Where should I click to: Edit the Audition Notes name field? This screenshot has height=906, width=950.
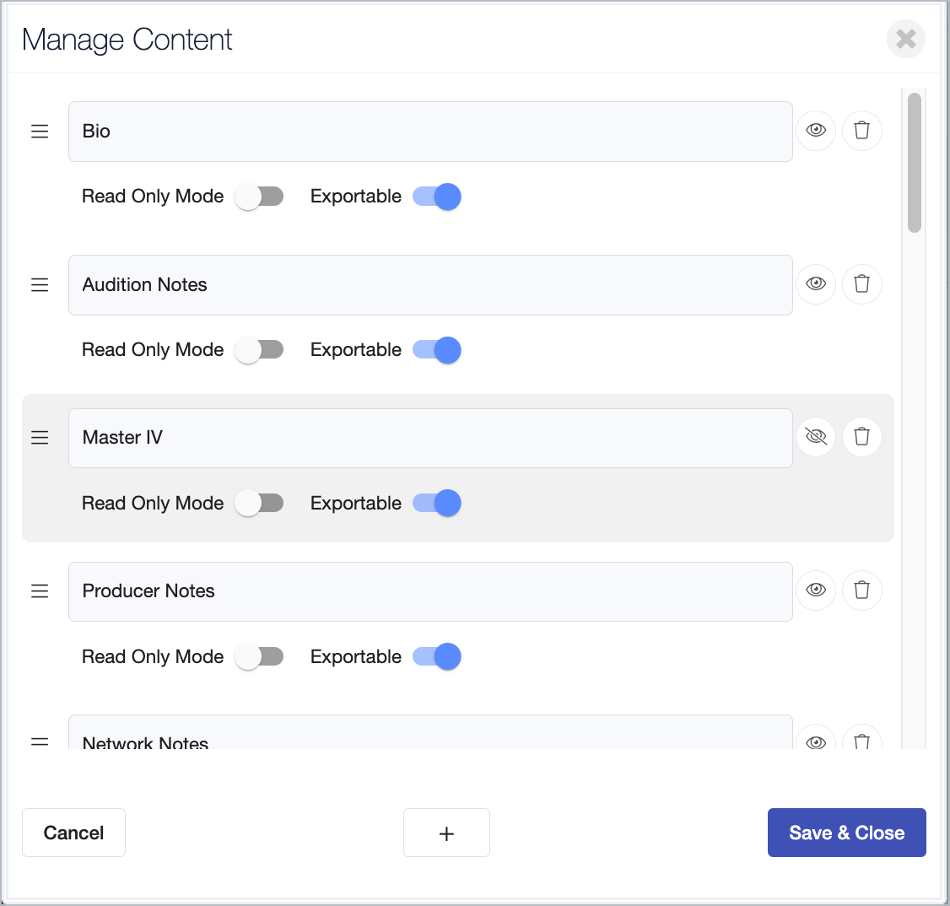pyautogui.click(x=430, y=285)
